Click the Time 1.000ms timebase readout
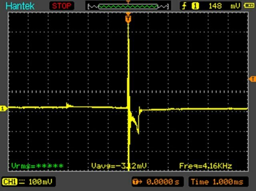Image resolution: width=256 pixels, height=191 pixels. pos(217,182)
